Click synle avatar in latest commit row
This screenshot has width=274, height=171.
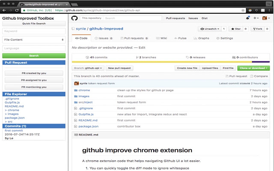coord(76,83)
